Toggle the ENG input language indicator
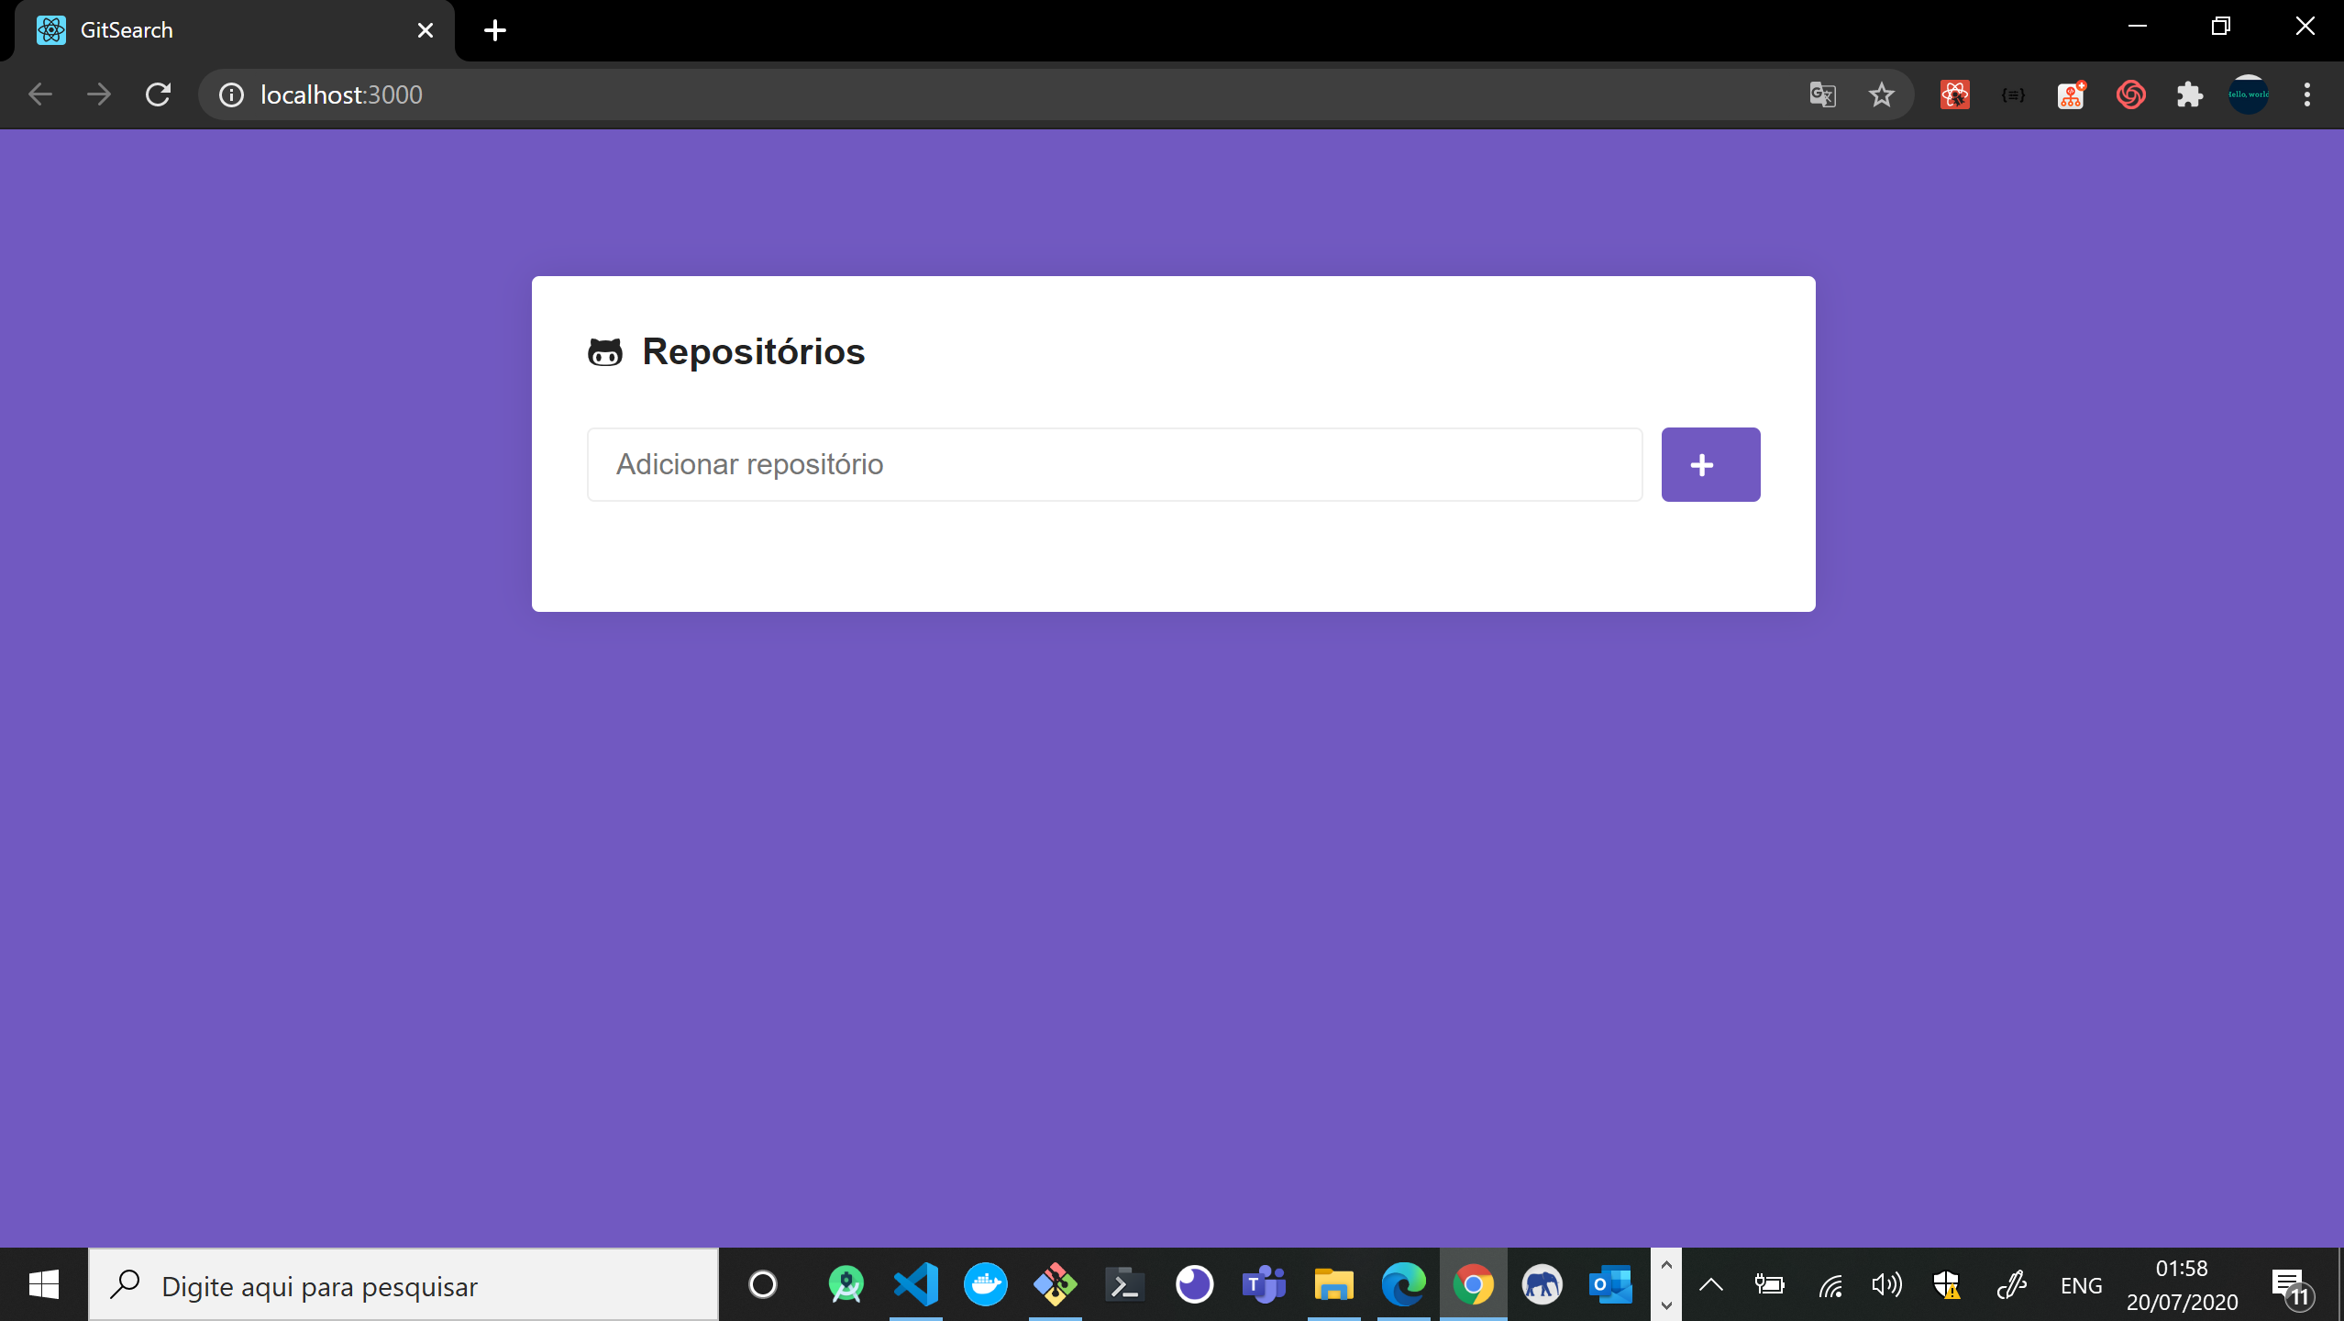This screenshot has width=2344, height=1321. click(x=2081, y=1285)
